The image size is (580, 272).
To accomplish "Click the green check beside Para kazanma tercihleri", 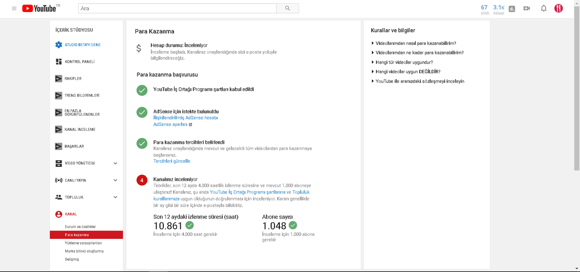I will [x=142, y=143].
